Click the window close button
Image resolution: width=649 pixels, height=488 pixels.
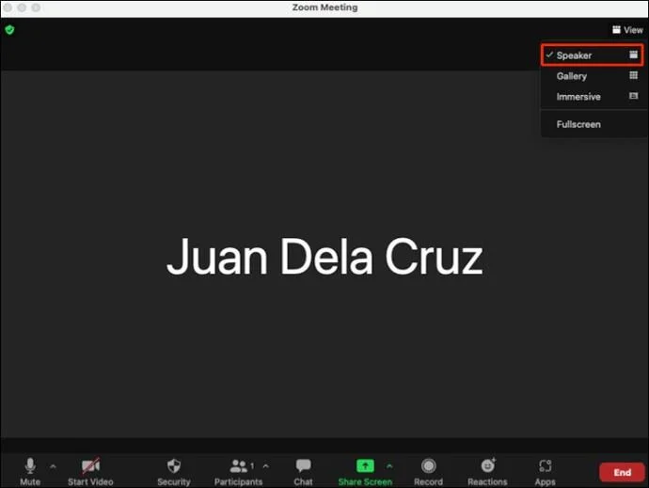click(x=8, y=8)
